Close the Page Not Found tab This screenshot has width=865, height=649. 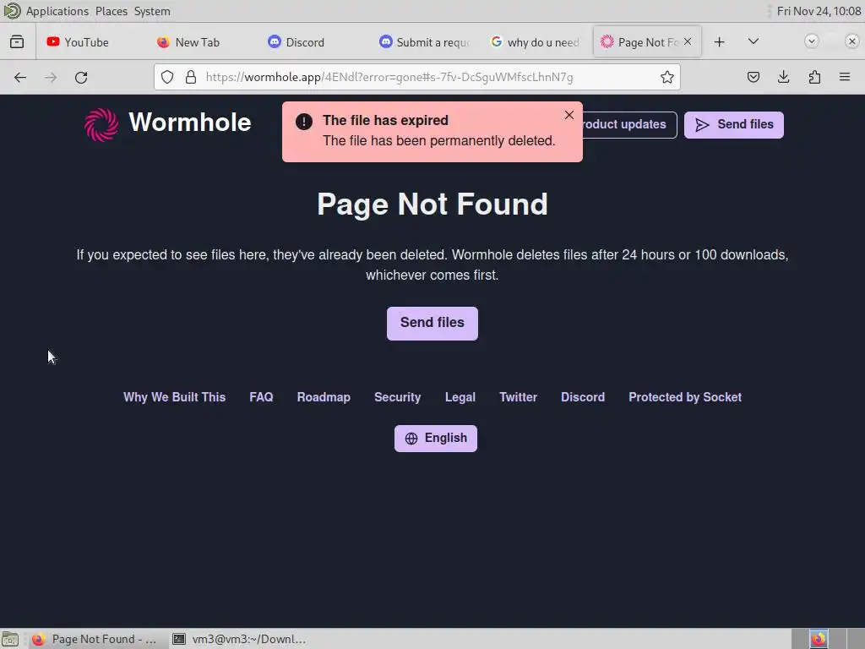pos(688,41)
